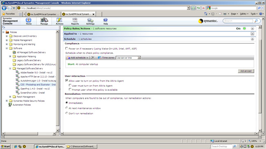The width and height of the screenshot is (266, 149).
Task: Click in the console Search field
Action: [238, 21]
